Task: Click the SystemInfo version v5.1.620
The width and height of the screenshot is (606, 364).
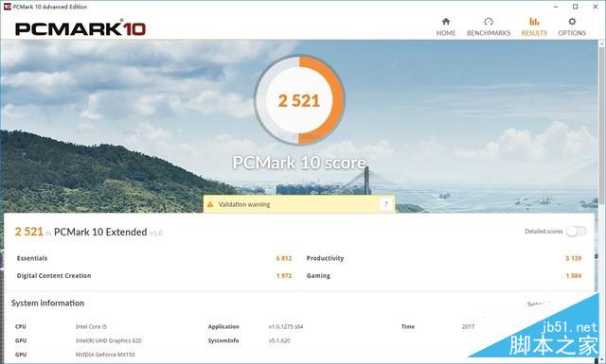Action: 279,340
